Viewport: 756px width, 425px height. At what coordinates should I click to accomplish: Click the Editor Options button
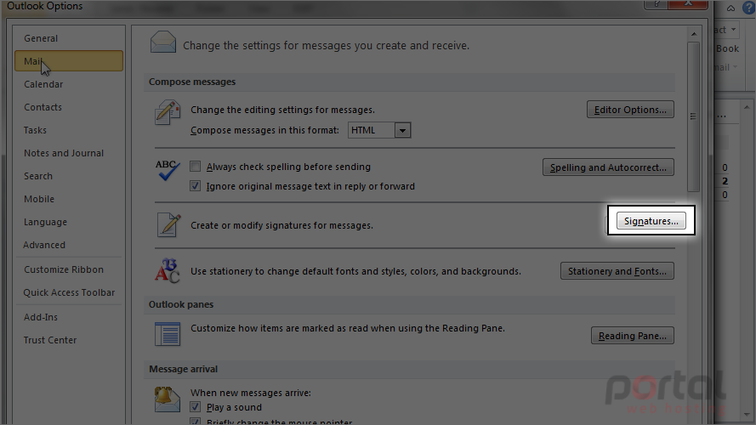[x=630, y=110]
